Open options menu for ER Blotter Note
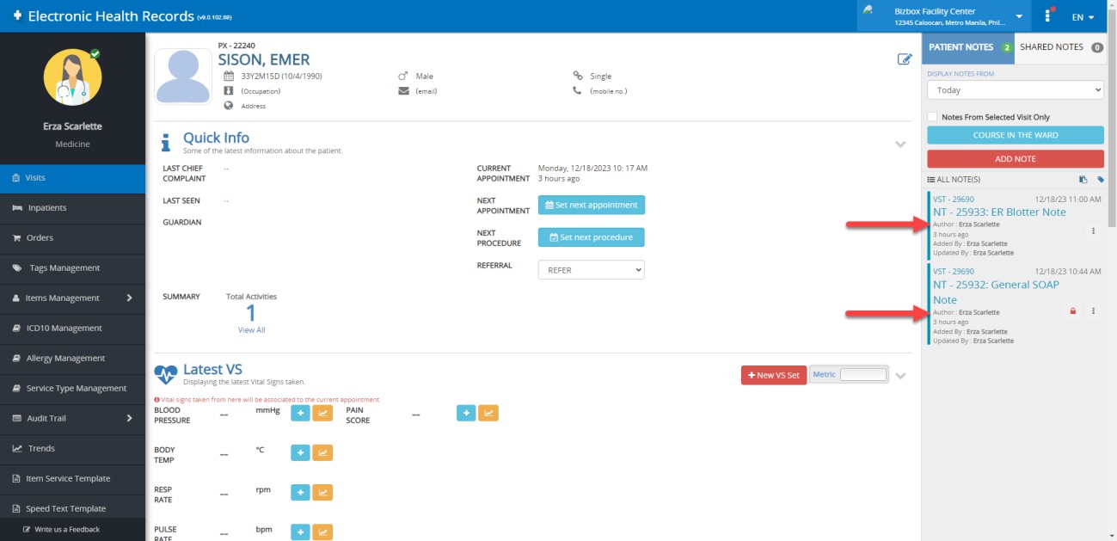 click(1093, 231)
